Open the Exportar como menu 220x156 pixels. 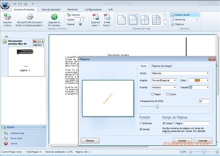pyautogui.click(x=96, y=20)
